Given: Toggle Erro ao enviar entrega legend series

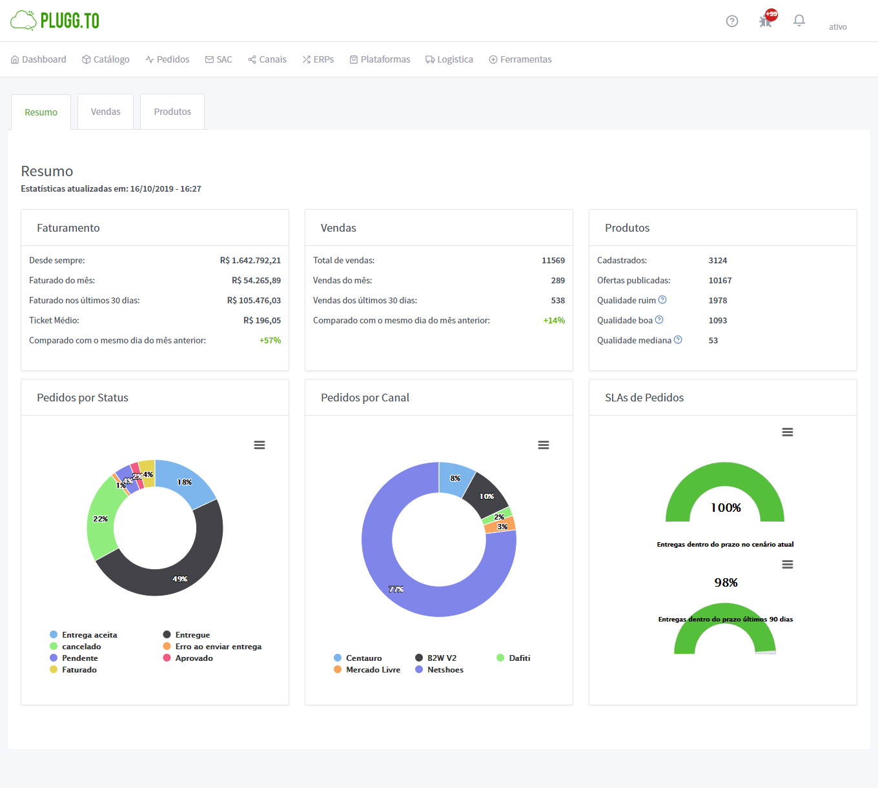Looking at the screenshot, I should (x=212, y=647).
